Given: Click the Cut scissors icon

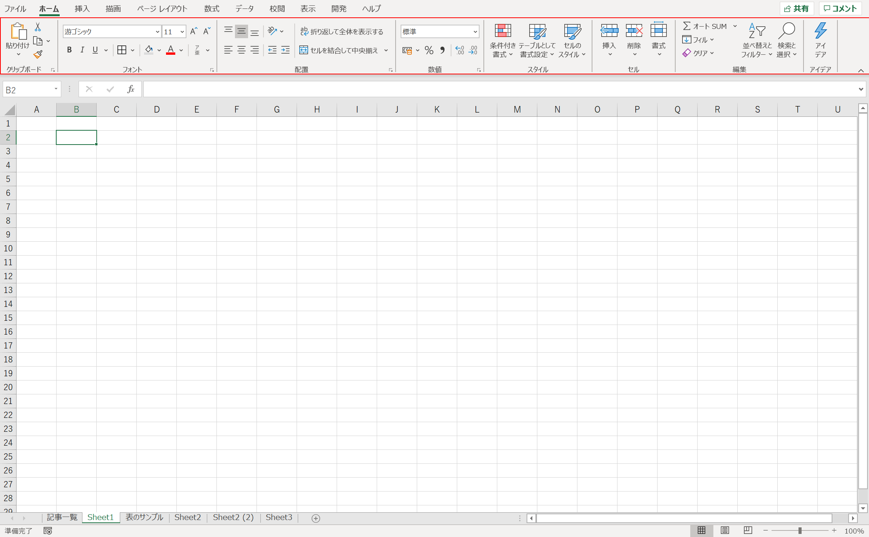Looking at the screenshot, I should point(38,27).
